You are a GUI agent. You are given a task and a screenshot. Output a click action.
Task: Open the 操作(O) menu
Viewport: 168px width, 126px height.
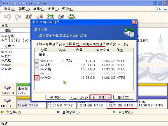[39, 9]
